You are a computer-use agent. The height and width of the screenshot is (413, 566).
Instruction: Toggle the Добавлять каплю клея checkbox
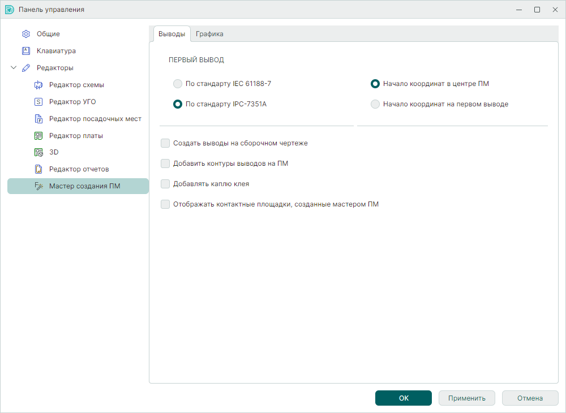point(165,184)
